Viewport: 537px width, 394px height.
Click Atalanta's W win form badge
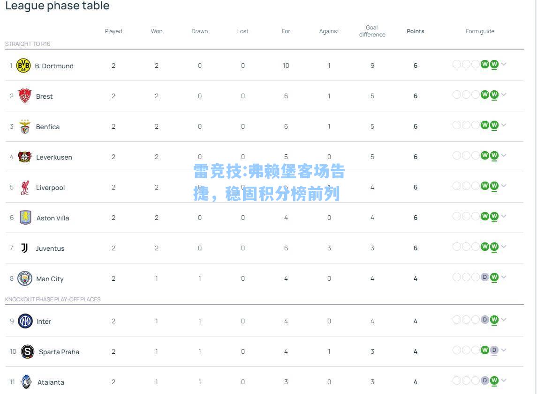(494, 381)
